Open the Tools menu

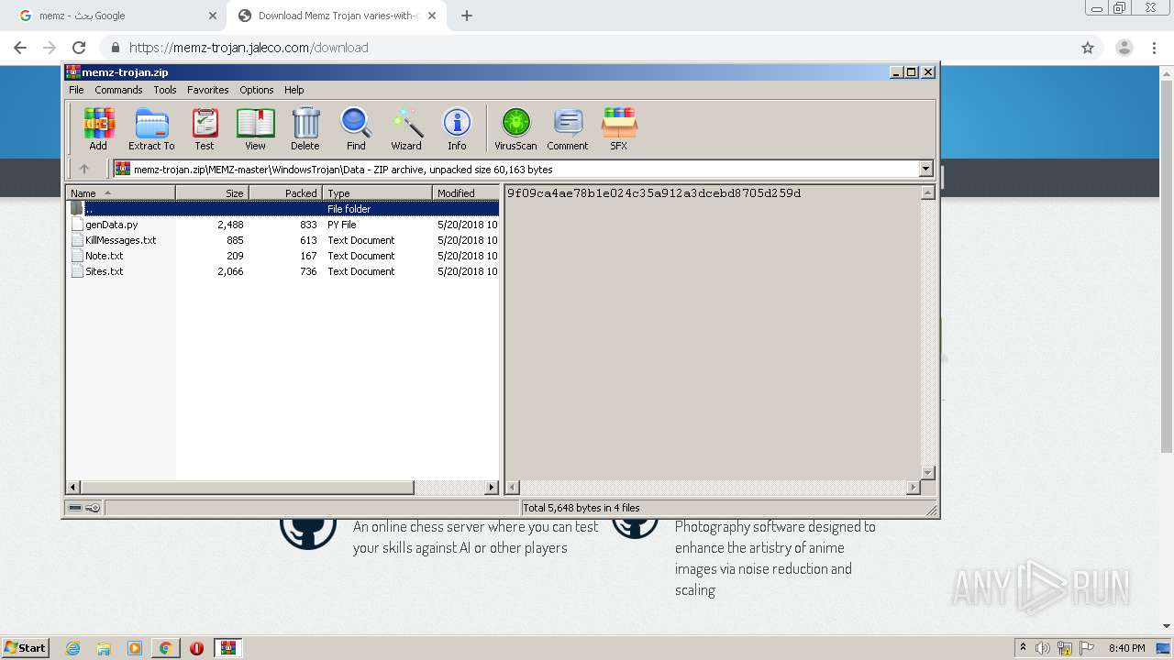click(x=165, y=90)
